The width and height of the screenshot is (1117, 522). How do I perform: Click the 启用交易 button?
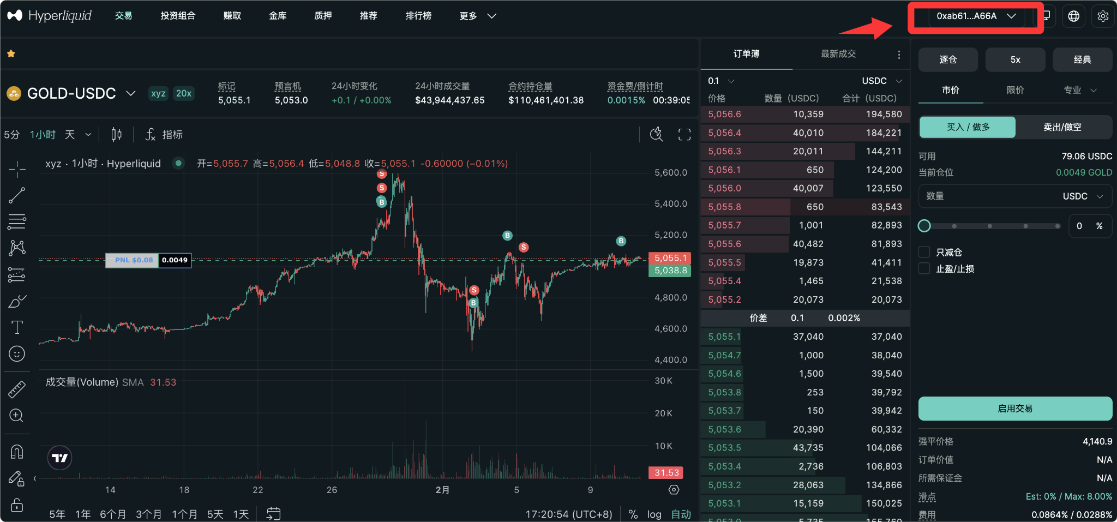(1014, 408)
